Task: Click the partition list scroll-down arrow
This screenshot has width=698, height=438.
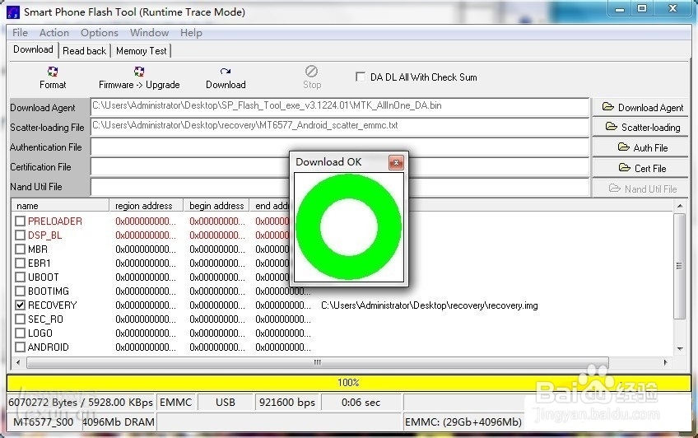Action: tap(680, 348)
